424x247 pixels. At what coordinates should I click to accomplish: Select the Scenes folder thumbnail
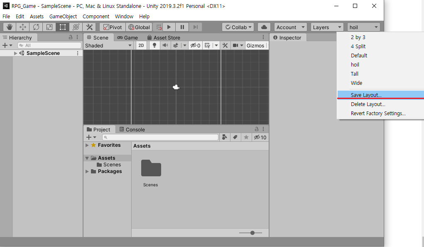(x=151, y=168)
